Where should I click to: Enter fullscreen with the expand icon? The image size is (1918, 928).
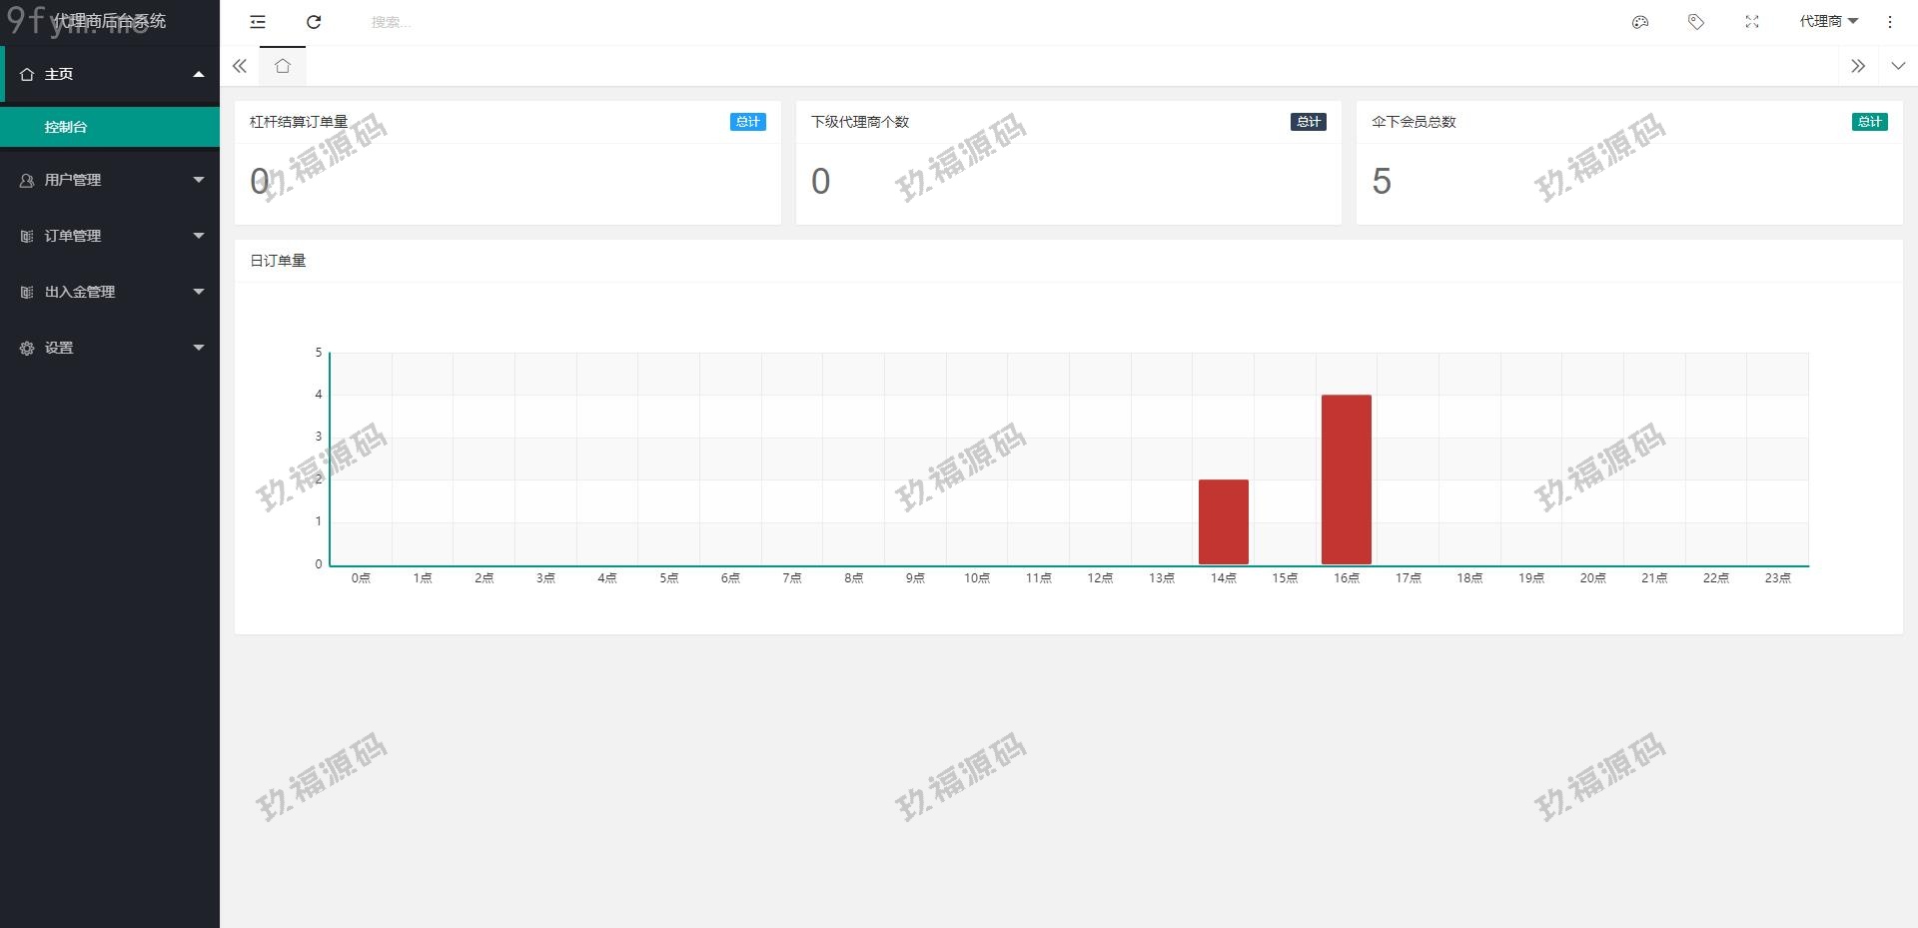1752,22
